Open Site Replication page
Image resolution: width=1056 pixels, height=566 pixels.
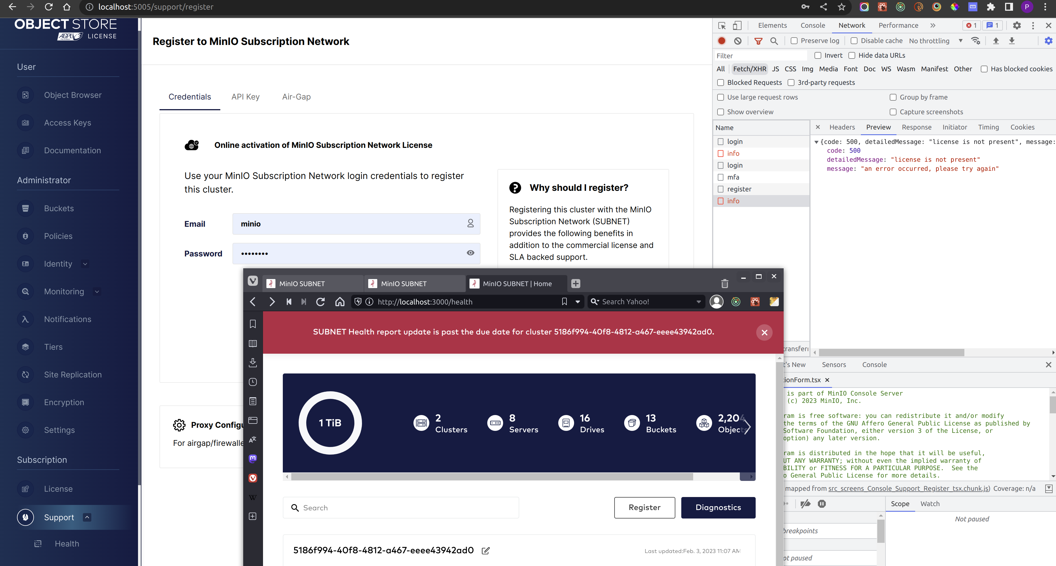[73, 375]
